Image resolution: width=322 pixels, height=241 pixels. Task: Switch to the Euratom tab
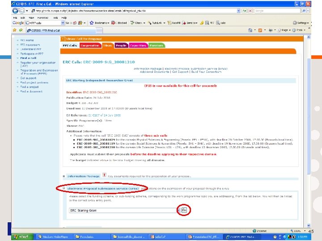coord(156,46)
